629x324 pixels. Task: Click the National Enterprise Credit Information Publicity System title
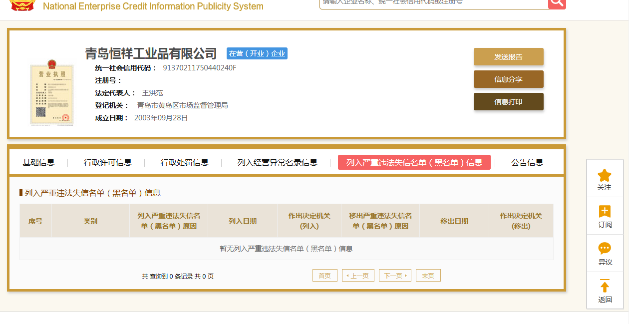(153, 6)
